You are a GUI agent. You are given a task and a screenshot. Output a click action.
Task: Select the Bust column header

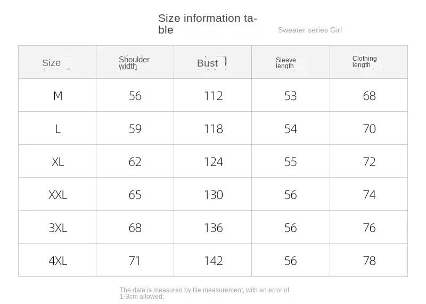[208, 63]
